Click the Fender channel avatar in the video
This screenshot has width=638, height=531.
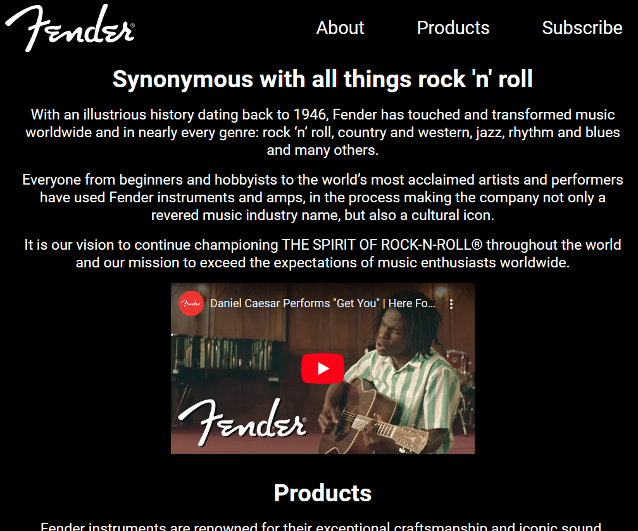coord(191,303)
